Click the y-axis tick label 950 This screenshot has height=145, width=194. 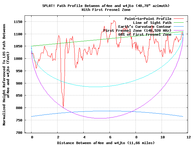pos(19,71)
